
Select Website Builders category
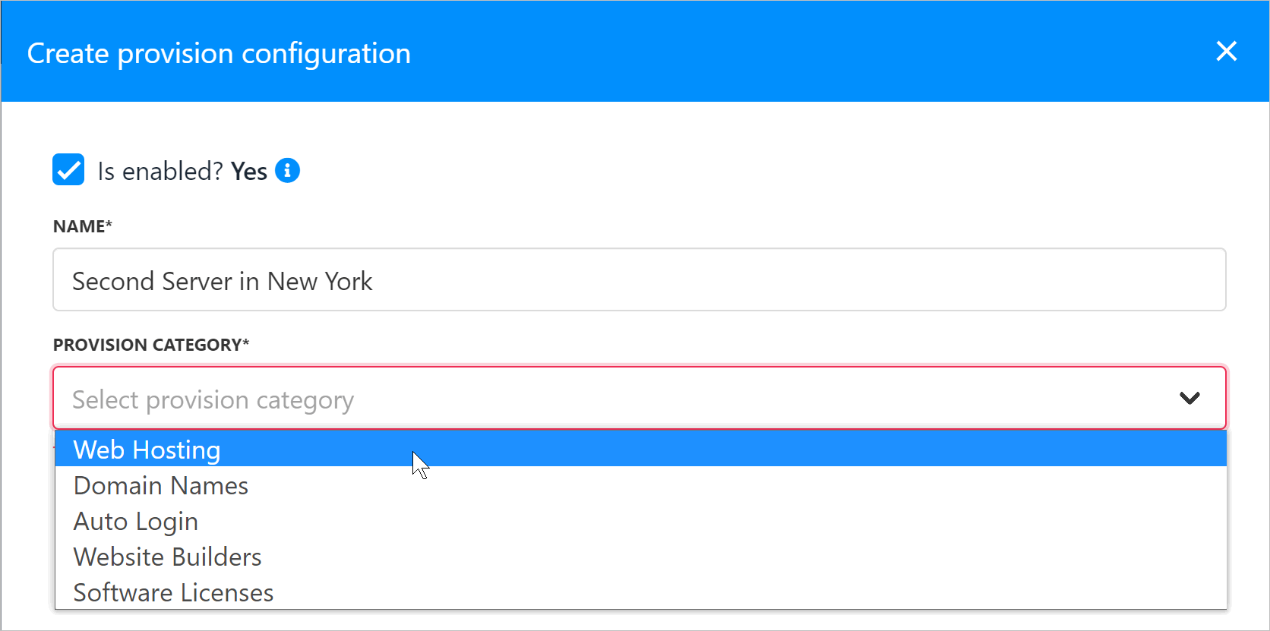click(641, 556)
